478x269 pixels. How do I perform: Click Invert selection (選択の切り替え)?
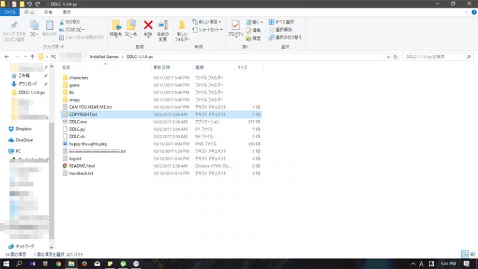pyautogui.click(x=285, y=37)
